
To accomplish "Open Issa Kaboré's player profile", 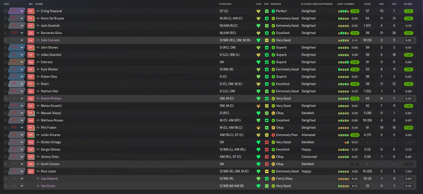I will [49, 178].
